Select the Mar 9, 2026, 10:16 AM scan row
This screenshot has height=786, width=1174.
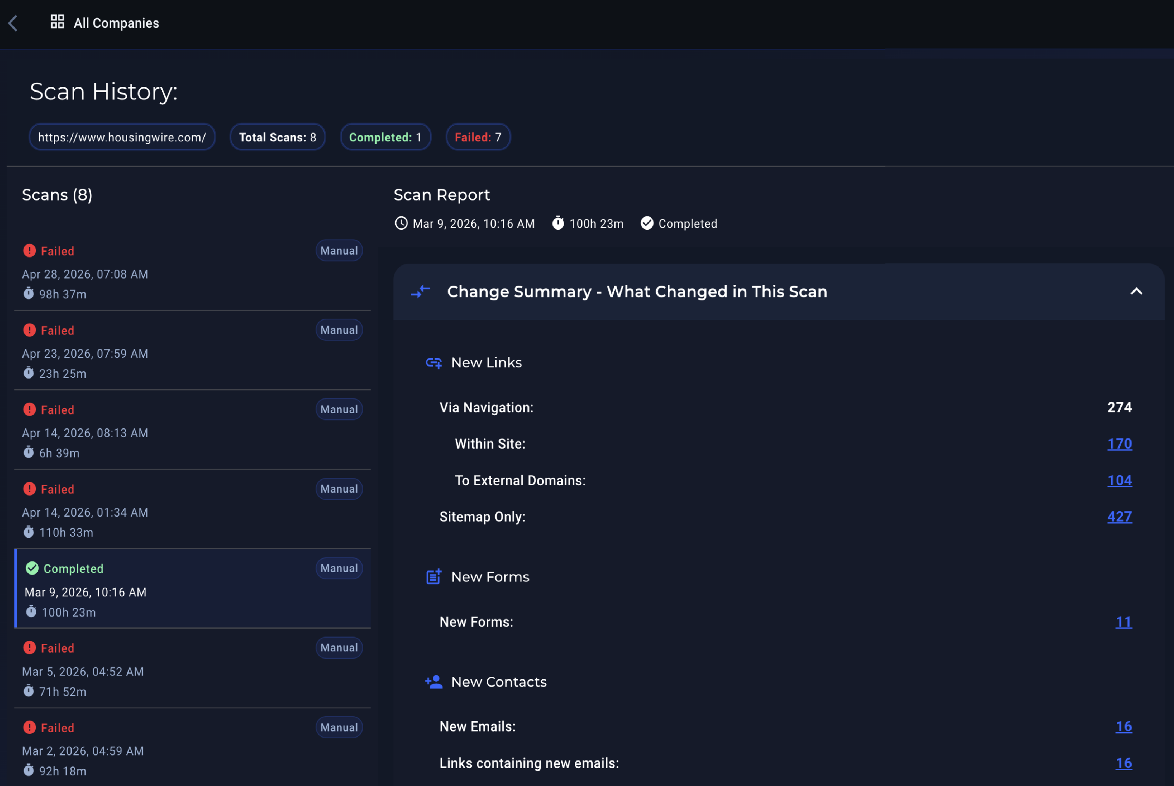point(192,588)
